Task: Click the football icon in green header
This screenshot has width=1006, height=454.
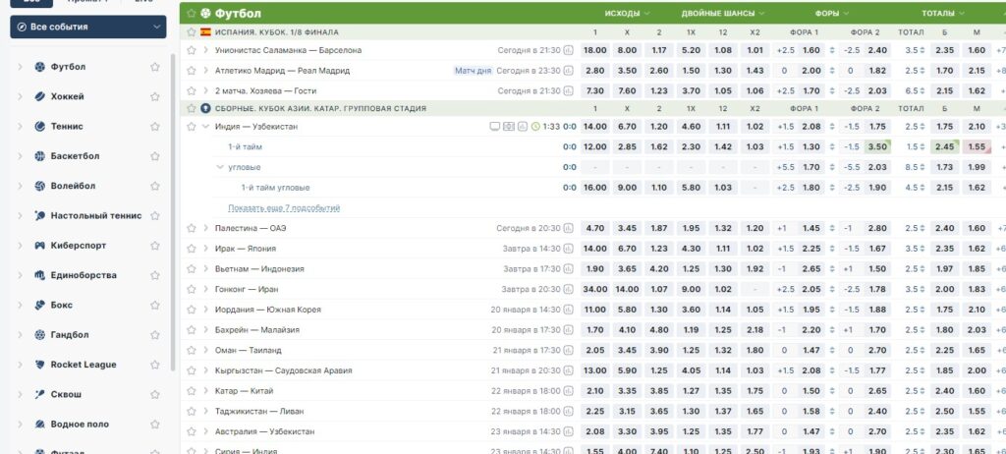Action: click(x=205, y=14)
